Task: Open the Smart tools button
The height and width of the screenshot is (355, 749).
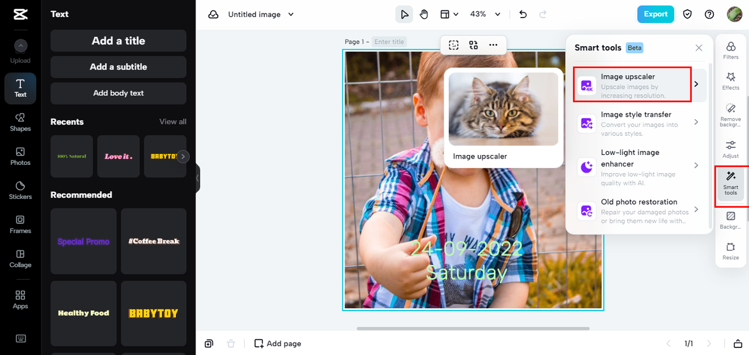Action: coord(731,184)
